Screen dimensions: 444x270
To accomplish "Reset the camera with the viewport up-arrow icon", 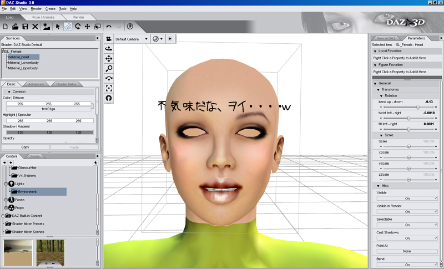I will [x=109, y=98].
